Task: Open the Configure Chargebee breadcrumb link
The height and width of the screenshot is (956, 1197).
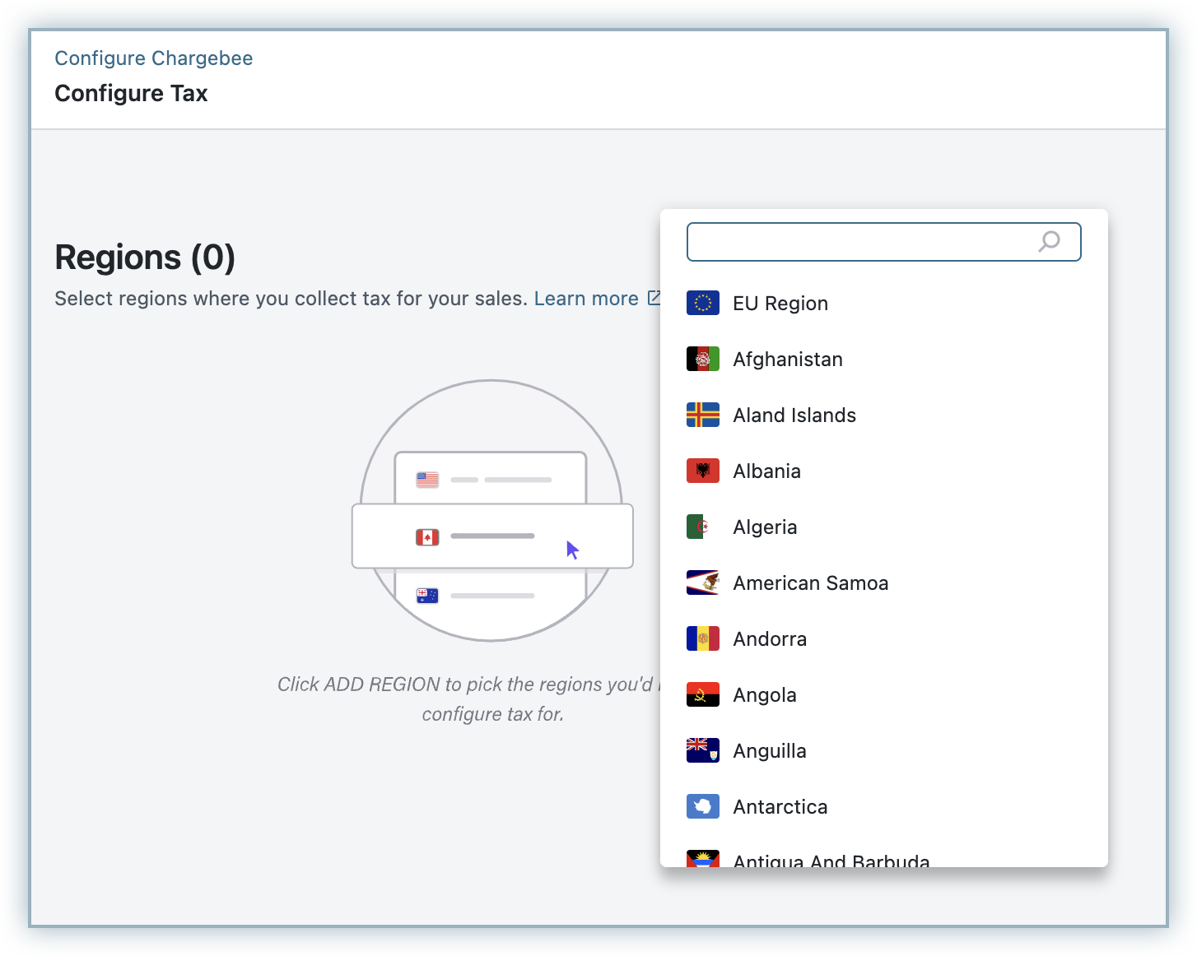Action: pos(153,58)
